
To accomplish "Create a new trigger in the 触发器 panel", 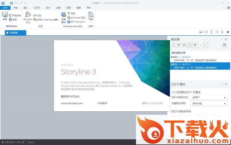I will [x=174, y=45].
